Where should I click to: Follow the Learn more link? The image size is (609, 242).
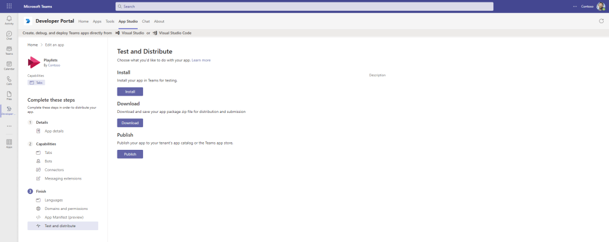tap(201, 60)
